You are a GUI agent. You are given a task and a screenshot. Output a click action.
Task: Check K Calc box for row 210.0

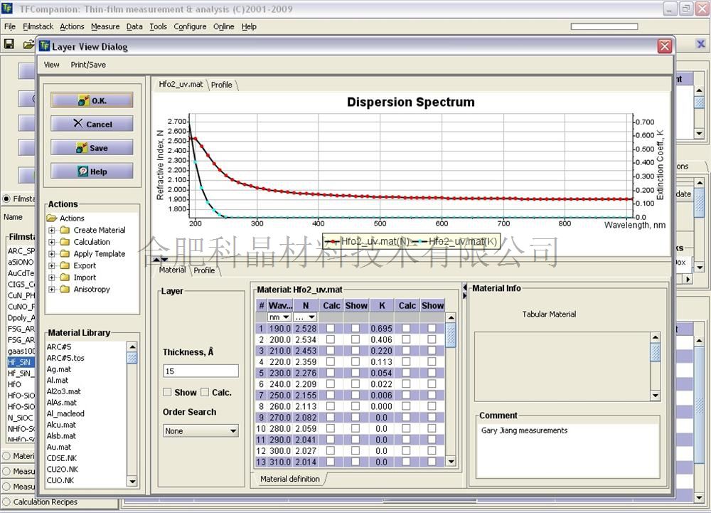coord(406,350)
